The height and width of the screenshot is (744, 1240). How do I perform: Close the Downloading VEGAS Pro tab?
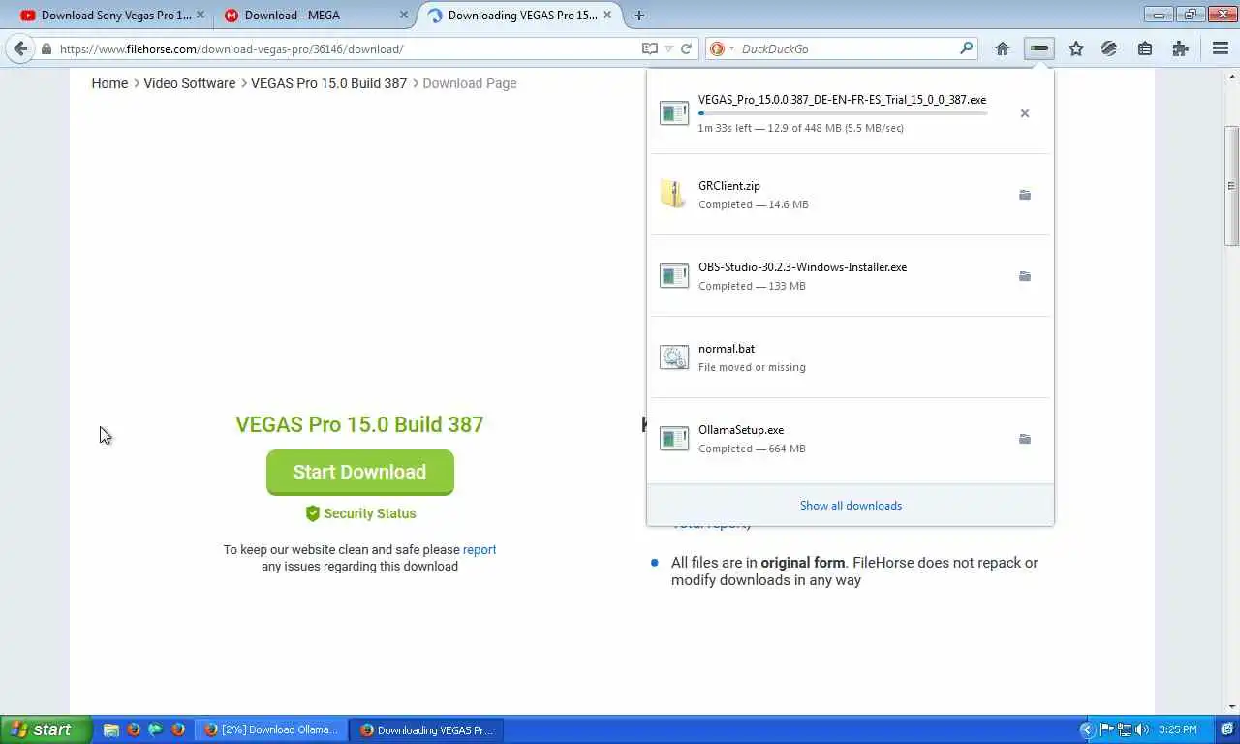[607, 15]
